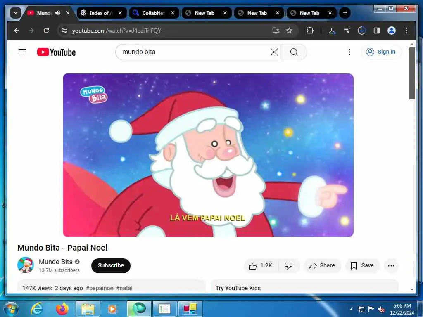
Task: Open the Windows Start menu
Action: tap(11, 309)
